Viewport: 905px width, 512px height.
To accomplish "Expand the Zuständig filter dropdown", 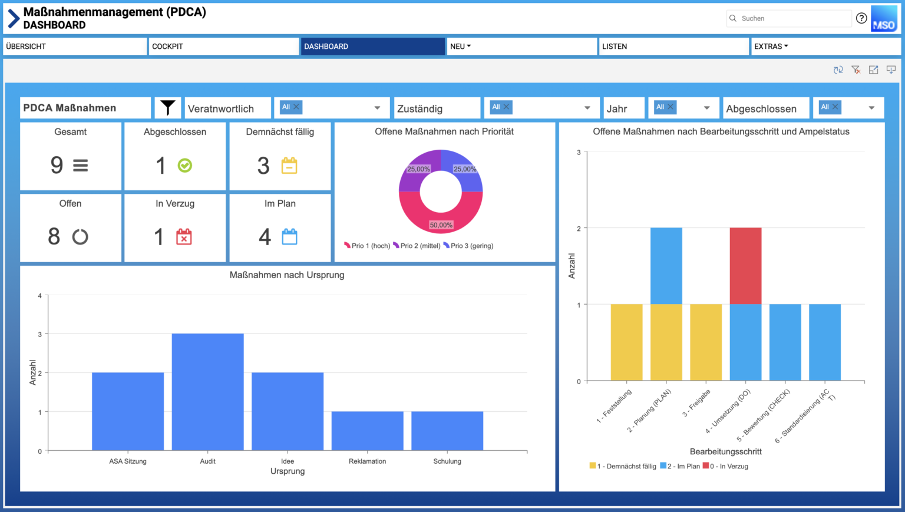I will [x=587, y=108].
